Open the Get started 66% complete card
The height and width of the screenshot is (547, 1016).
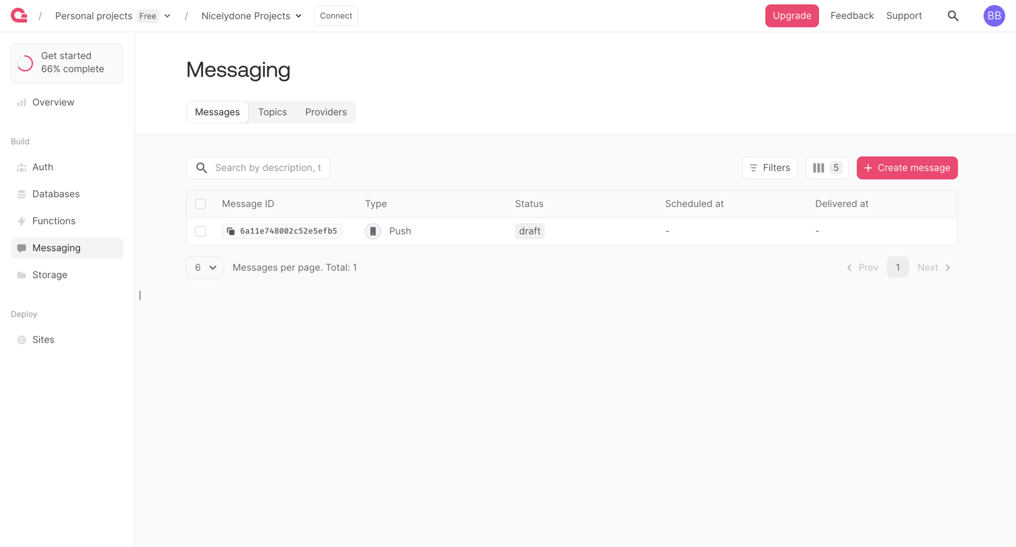[x=67, y=63]
